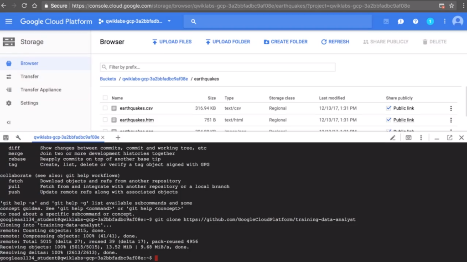467x262 pixels.
Task: Click the Type column header
Action: coord(229,98)
